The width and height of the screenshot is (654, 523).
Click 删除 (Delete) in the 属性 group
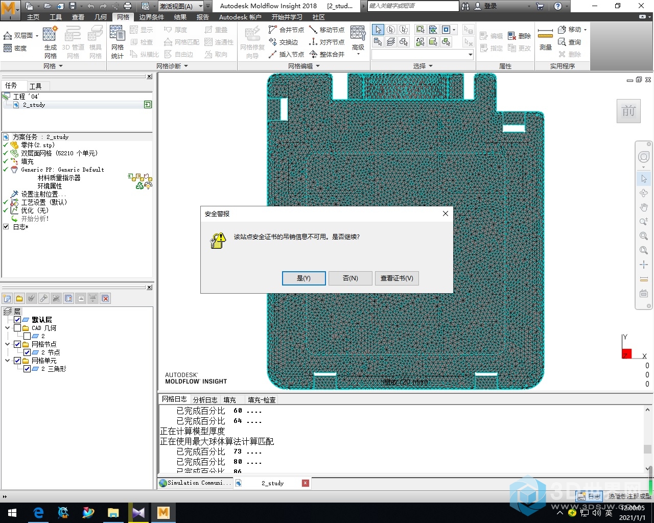click(520, 36)
